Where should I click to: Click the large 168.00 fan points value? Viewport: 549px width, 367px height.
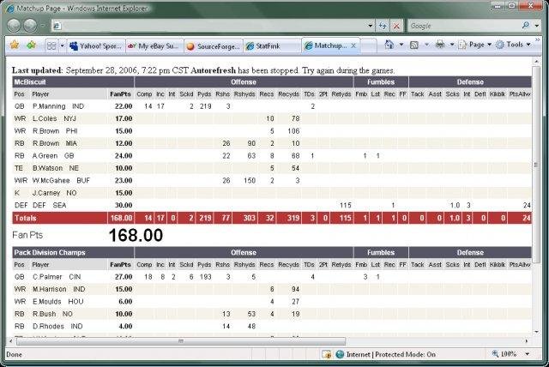pyautogui.click(x=136, y=235)
